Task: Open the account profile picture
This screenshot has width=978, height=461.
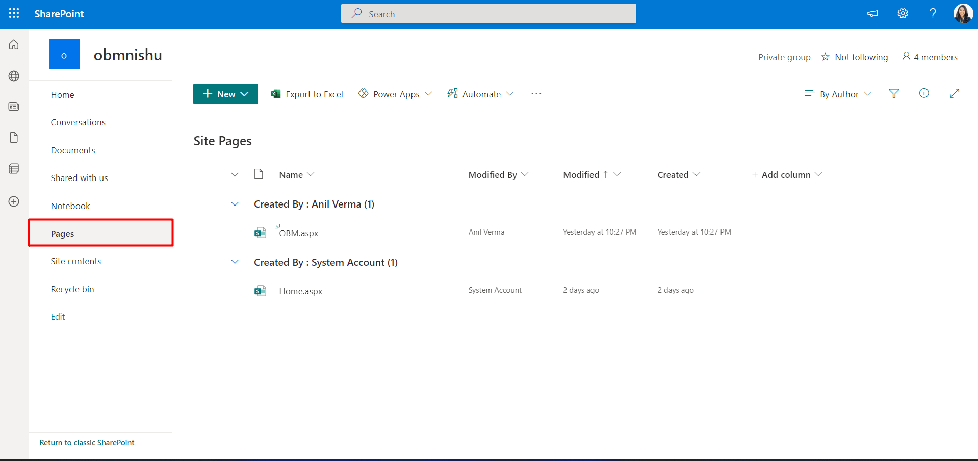Action: 963,14
